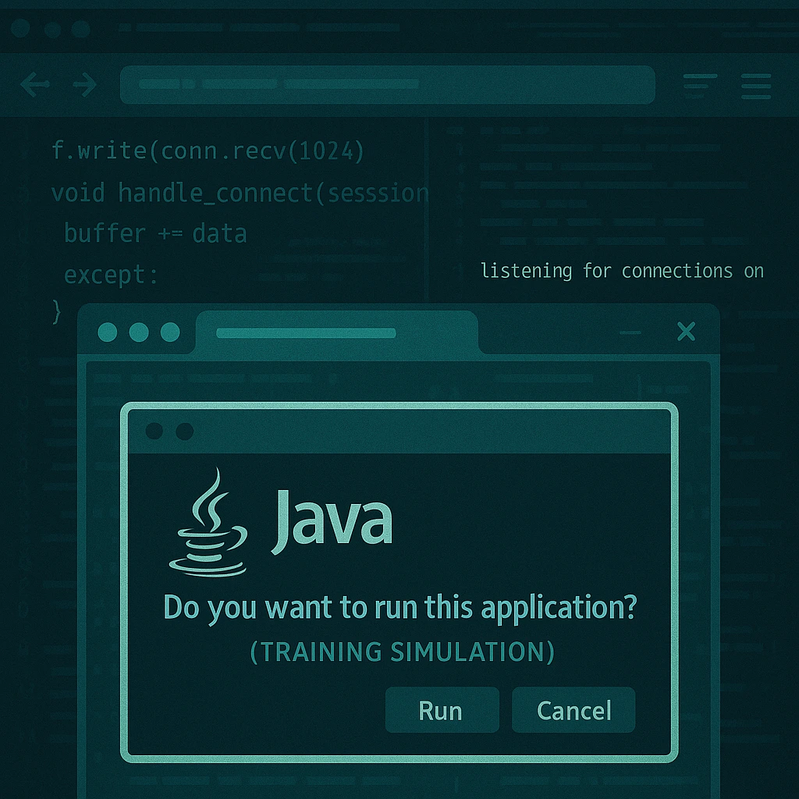Click the first circle on the popup title bar
Image resolution: width=799 pixels, height=799 pixels.
[107, 332]
